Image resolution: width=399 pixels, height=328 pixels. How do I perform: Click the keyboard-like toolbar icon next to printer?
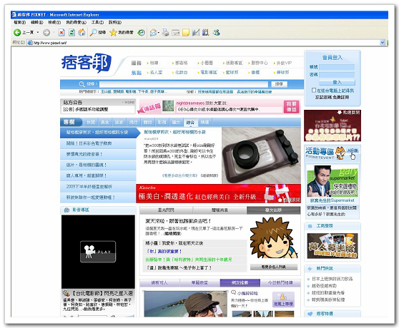click(176, 33)
